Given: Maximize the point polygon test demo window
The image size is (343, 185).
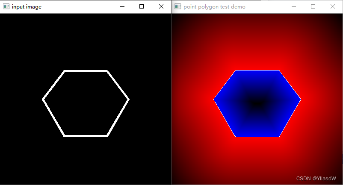Looking at the screenshot, I should (313, 6).
